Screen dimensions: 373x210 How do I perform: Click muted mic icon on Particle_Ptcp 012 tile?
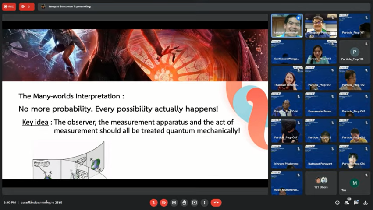pos(333,70)
